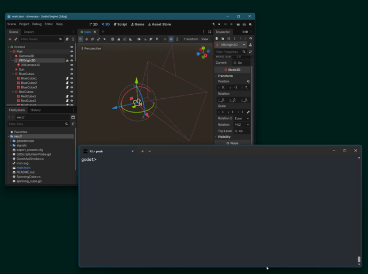
Task: Toggle visibility of RedCube1
Action: pyautogui.click(x=71, y=97)
